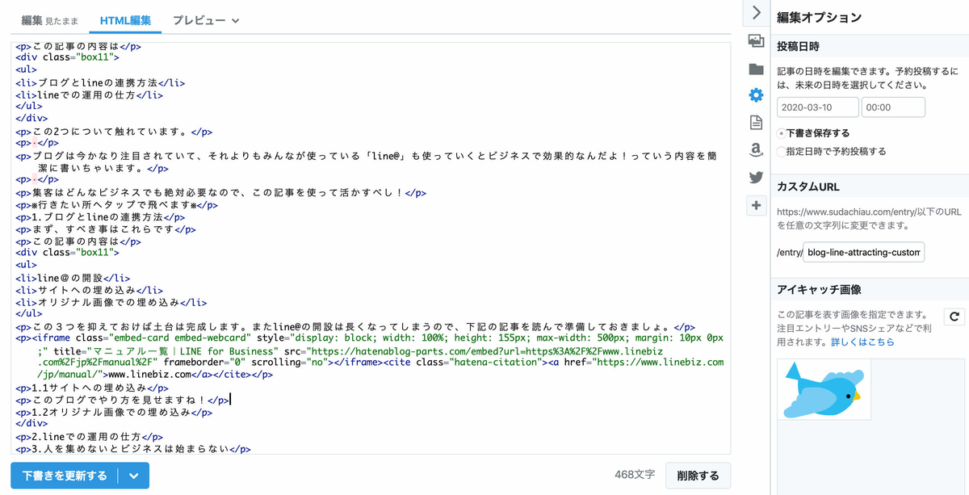Open dropdown arrow beside 下書きを更新する
Image resolution: width=969 pixels, height=495 pixels.
click(x=134, y=476)
